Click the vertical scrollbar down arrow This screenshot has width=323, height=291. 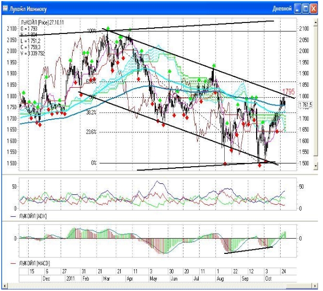(315, 166)
